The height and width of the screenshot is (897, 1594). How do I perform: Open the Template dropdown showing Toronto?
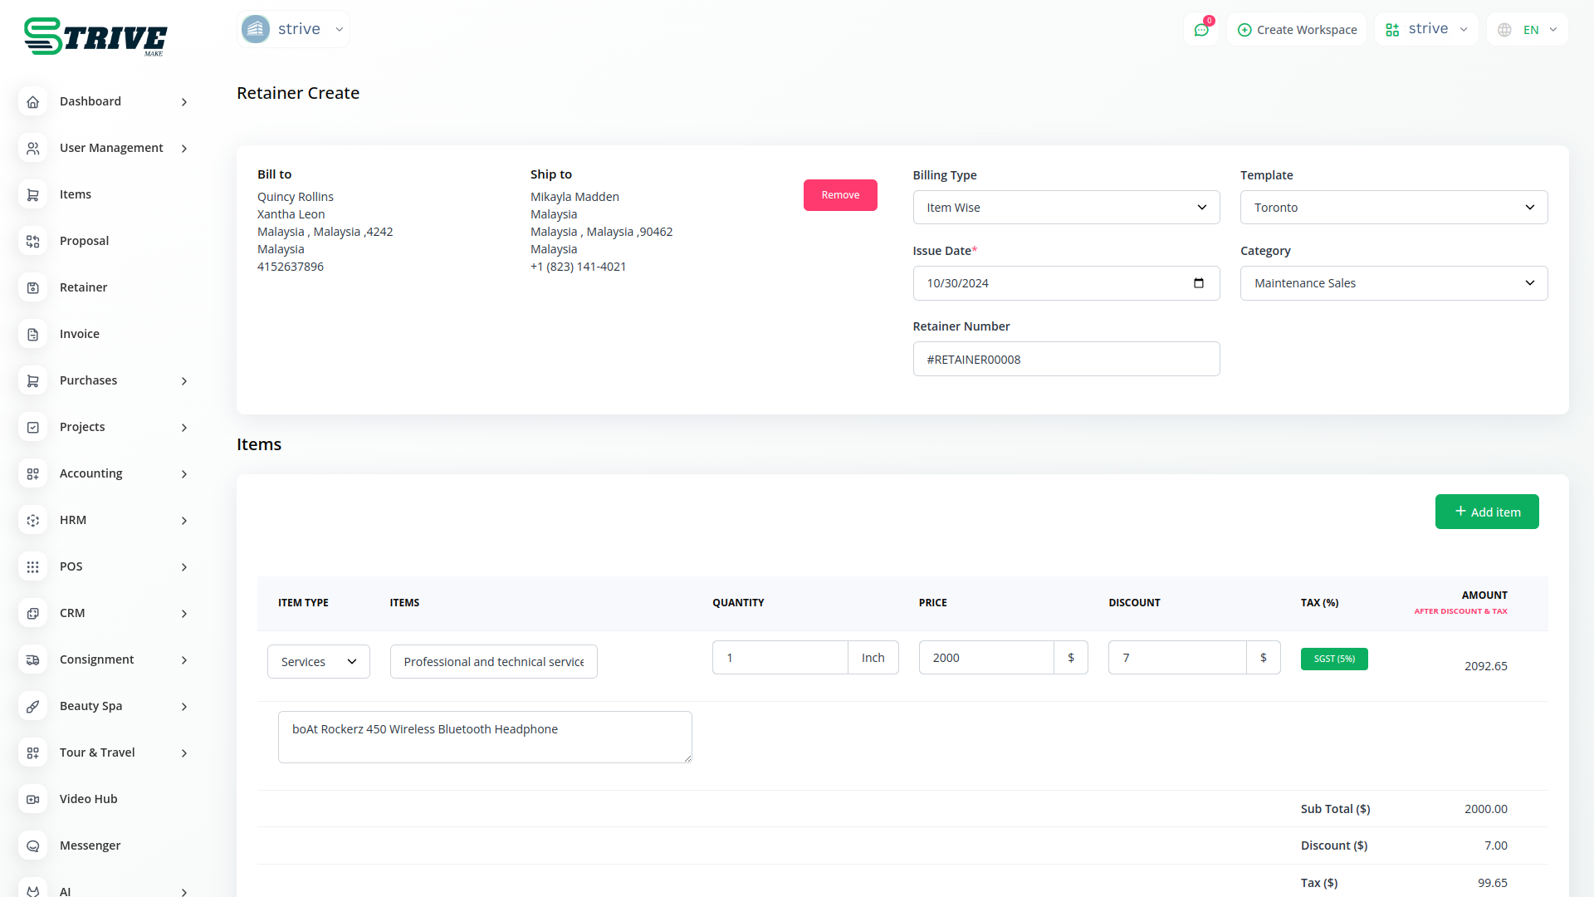[1393, 208]
